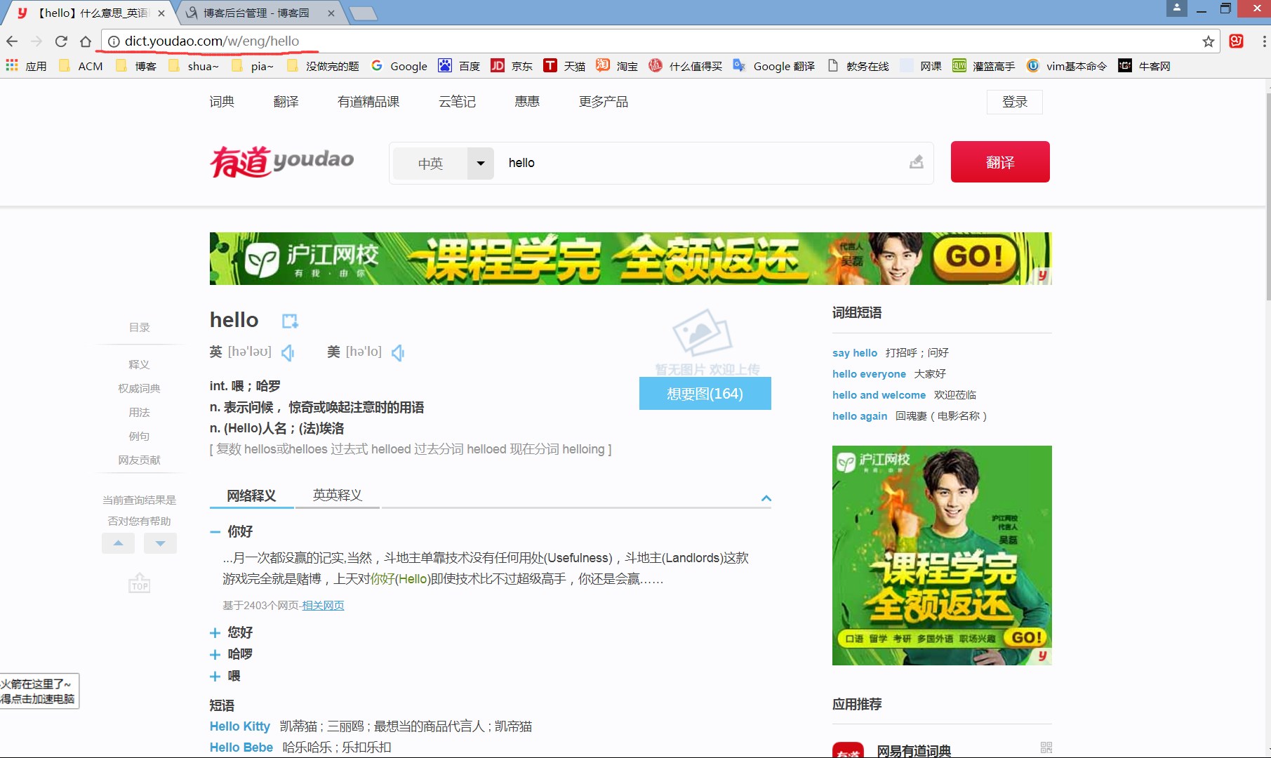Click the page vertical scrollbar
This screenshot has height=758, width=1271.
coord(1267,197)
